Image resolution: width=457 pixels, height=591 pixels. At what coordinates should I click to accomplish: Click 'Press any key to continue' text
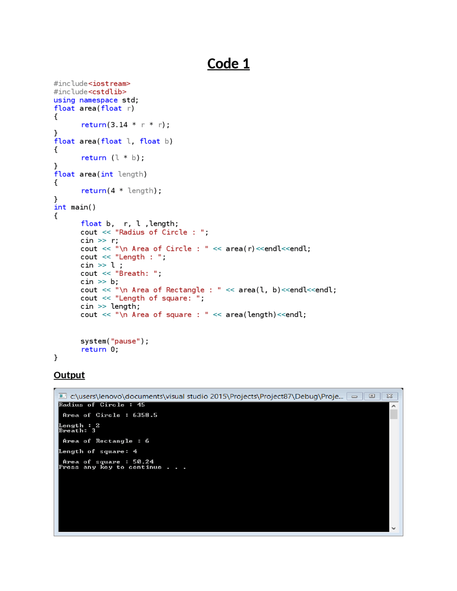point(122,467)
